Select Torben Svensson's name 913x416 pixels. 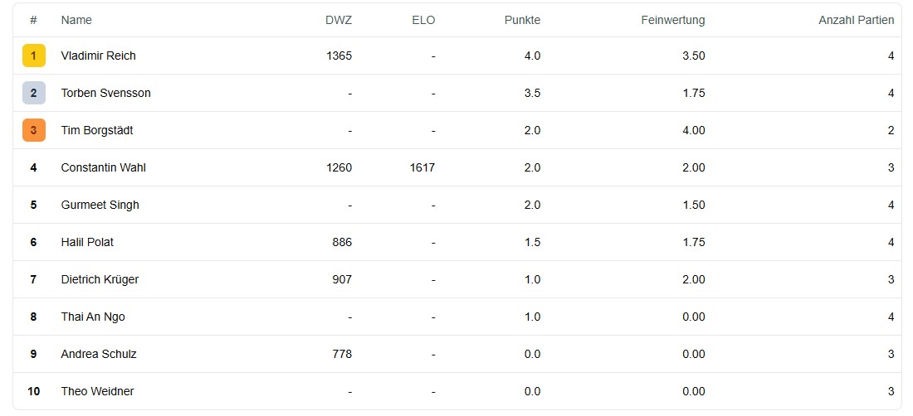[x=105, y=93]
